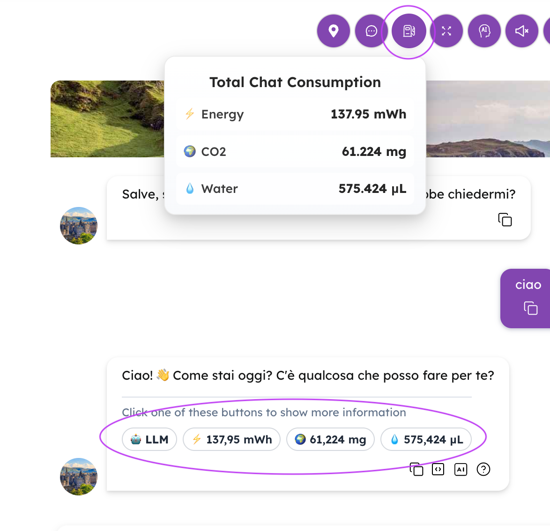Copy the 'Salve' greeting message
The image size is (550, 531).
tap(505, 220)
